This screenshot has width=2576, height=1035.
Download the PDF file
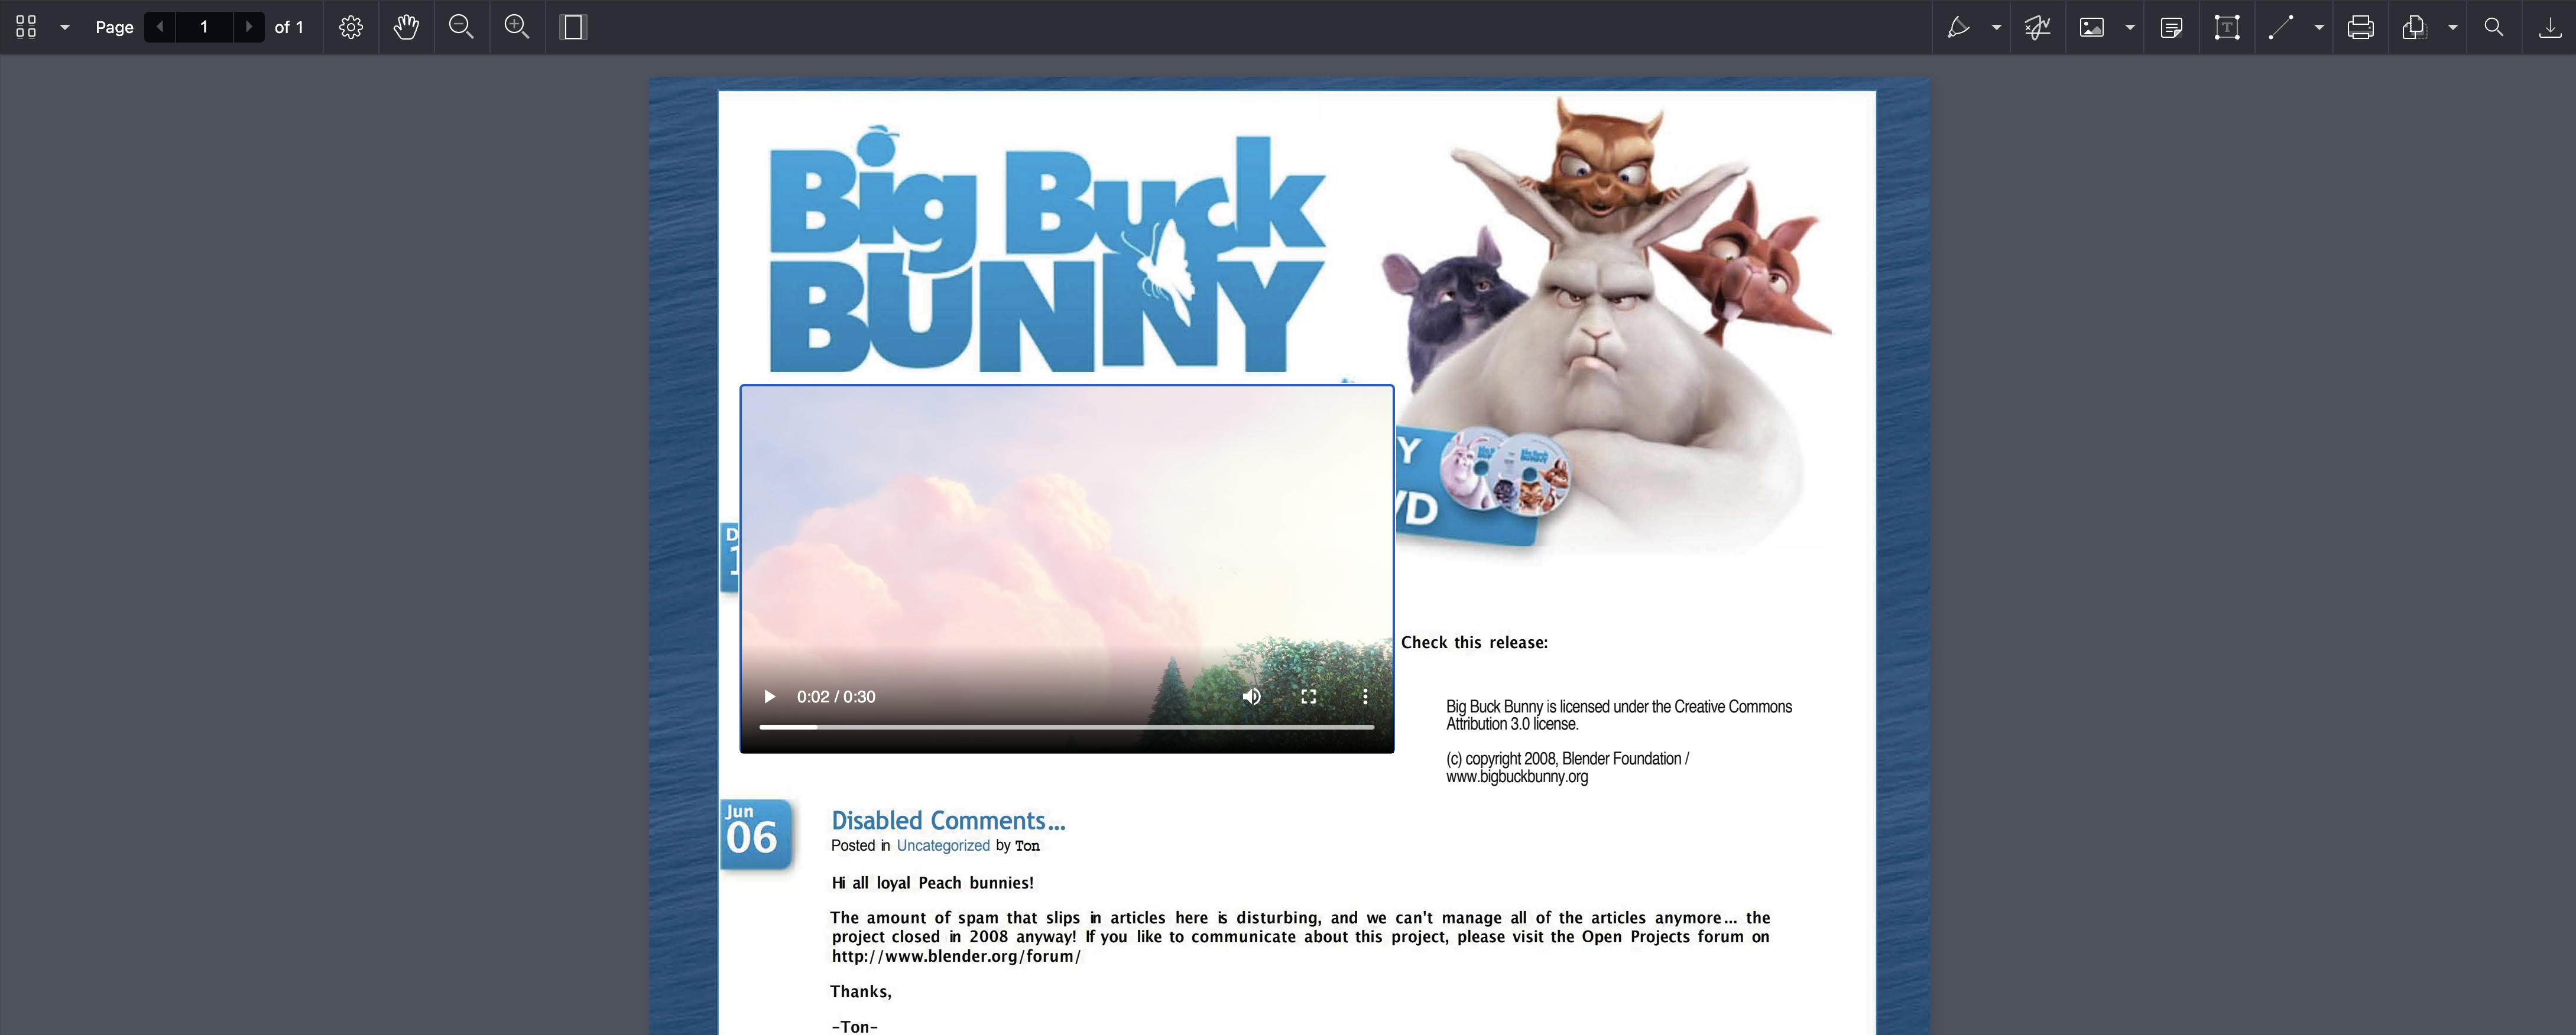(2549, 27)
